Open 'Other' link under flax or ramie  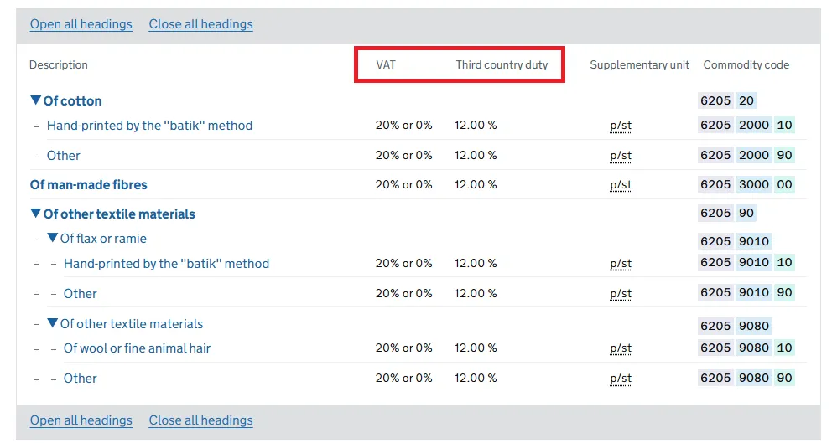(x=81, y=294)
